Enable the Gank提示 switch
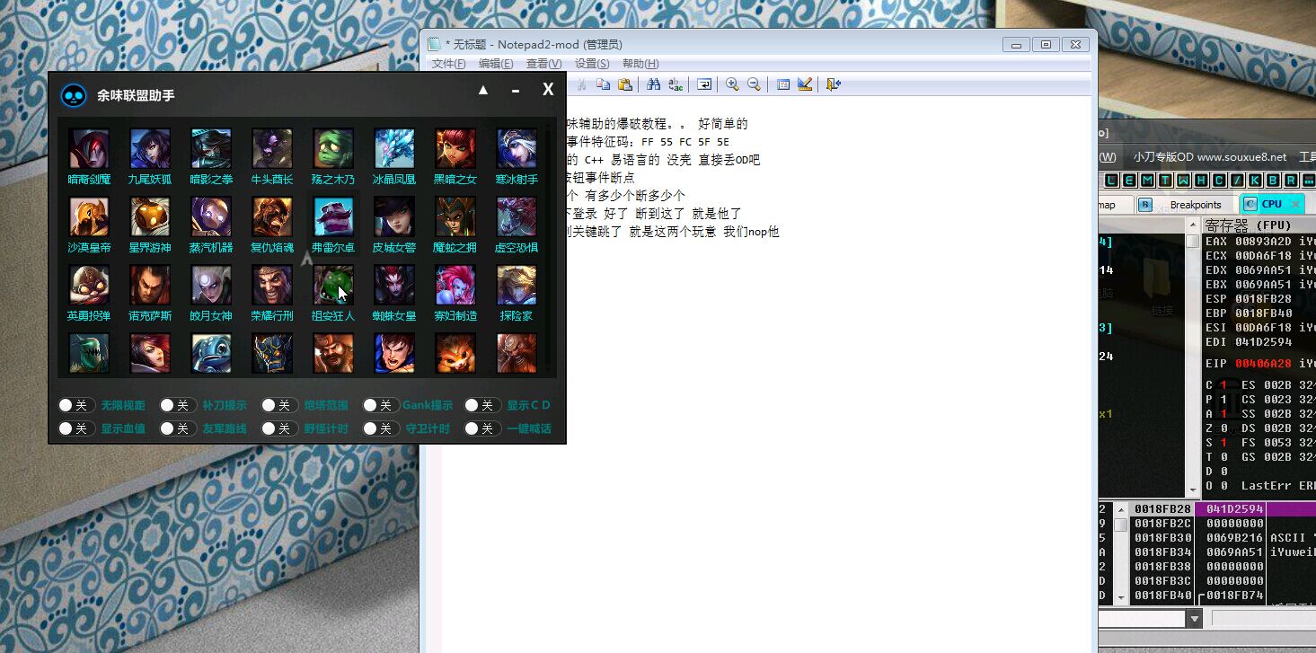This screenshot has width=1316, height=653. (x=381, y=405)
